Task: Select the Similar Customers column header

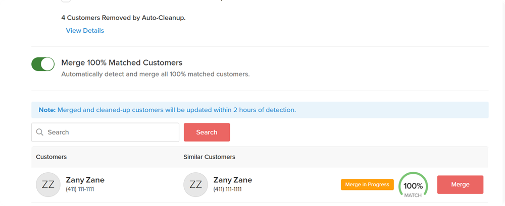Action: pos(210,157)
